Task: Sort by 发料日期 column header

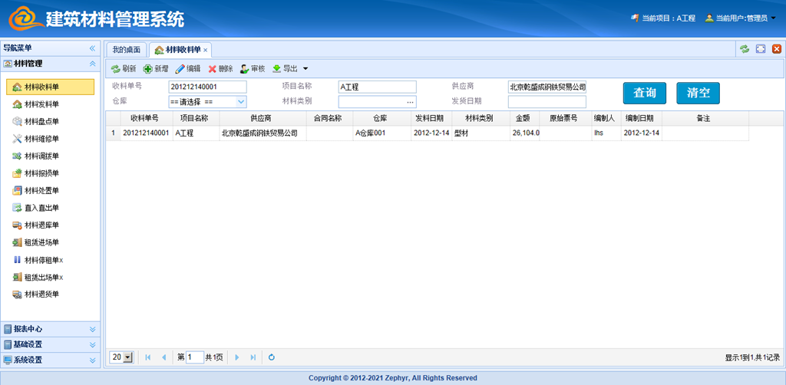Action: tap(430, 119)
